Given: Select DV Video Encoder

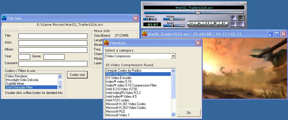Looking at the screenshot, I should click(x=138, y=78).
